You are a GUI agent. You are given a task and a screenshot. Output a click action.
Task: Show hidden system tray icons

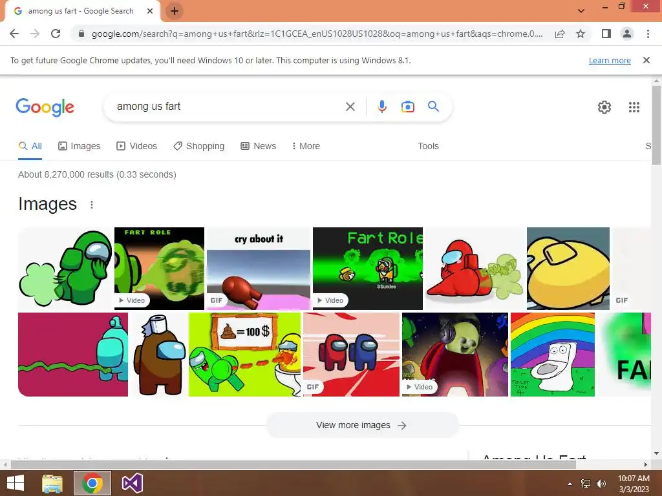pyautogui.click(x=570, y=484)
